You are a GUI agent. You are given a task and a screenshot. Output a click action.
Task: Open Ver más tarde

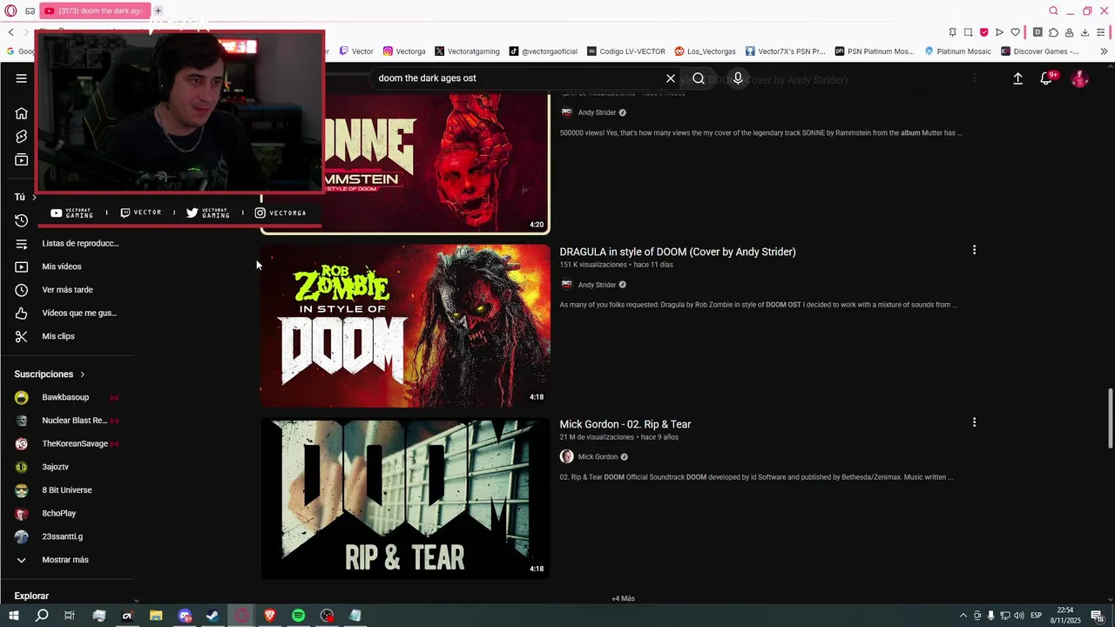(67, 290)
